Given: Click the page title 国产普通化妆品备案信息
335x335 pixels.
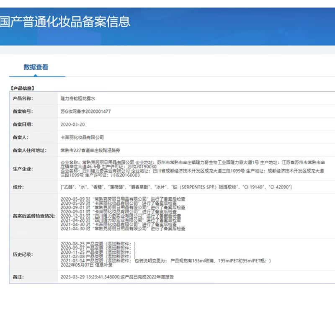Looking at the screenshot, I should tap(65, 22).
